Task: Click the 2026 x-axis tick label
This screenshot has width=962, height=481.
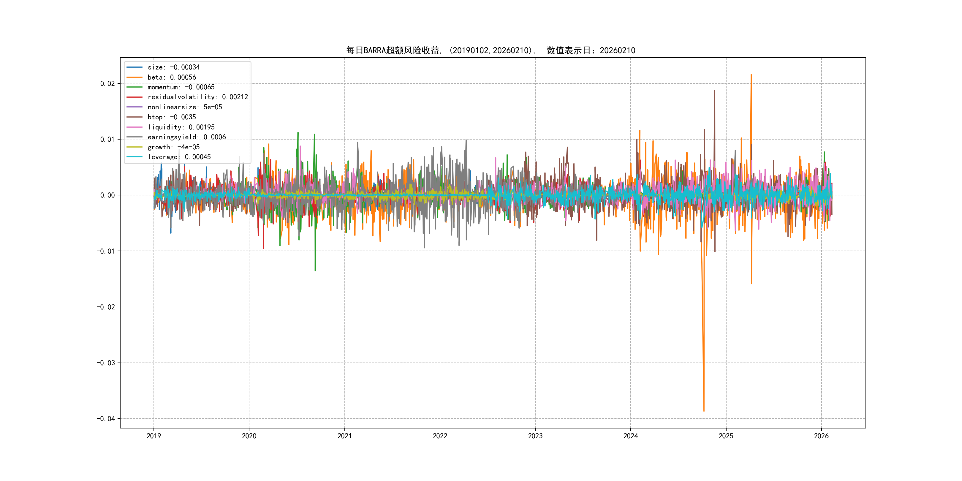Action: (821, 436)
